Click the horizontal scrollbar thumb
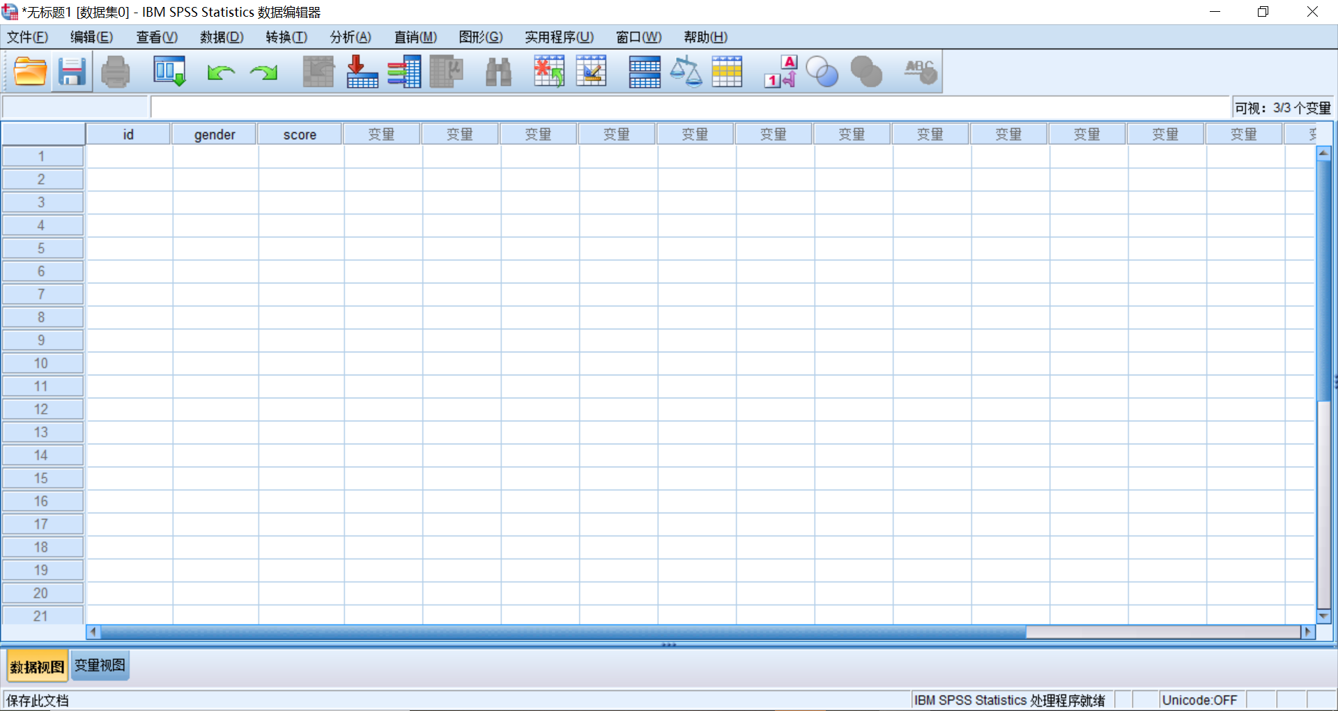Screen dimensions: 1338x711 click(563, 632)
